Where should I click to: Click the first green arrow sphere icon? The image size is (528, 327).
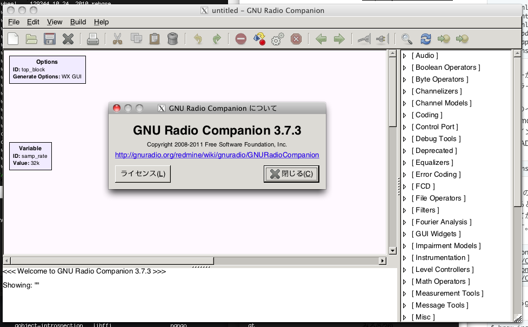(x=444, y=39)
